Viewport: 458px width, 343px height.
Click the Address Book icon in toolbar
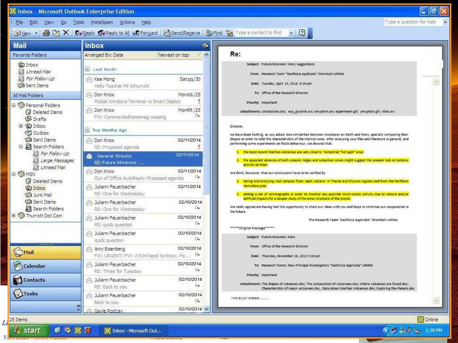[229, 33]
